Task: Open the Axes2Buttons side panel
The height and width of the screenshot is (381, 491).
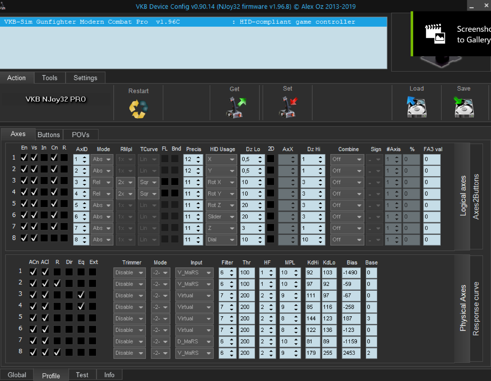Action: (x=476, y=196)
